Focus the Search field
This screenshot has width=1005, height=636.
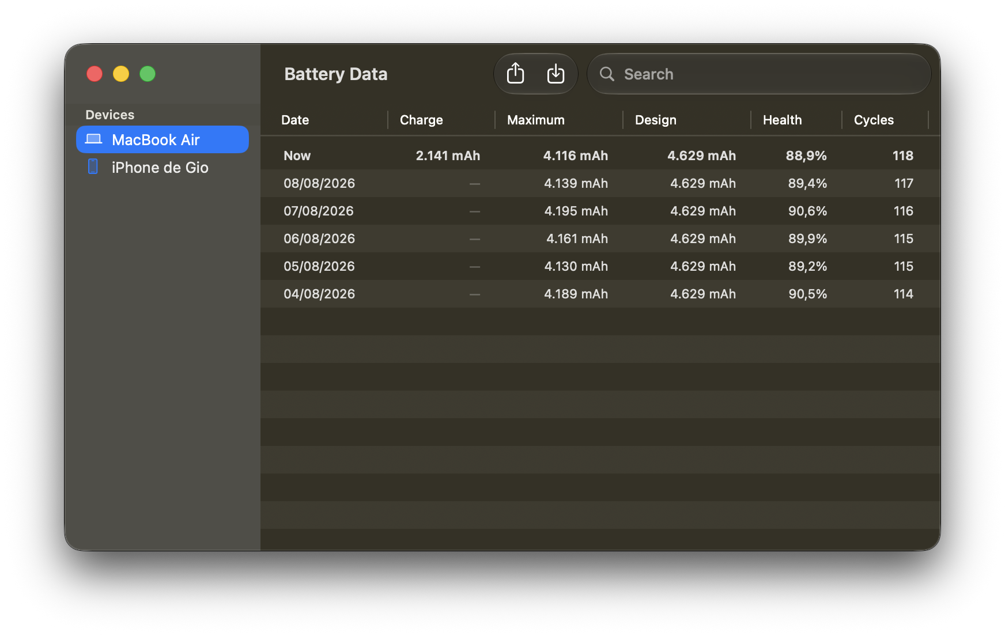759,74
